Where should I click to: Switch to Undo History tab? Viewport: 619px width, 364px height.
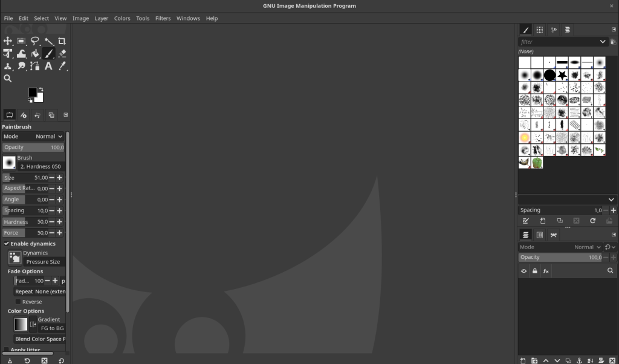37,115
